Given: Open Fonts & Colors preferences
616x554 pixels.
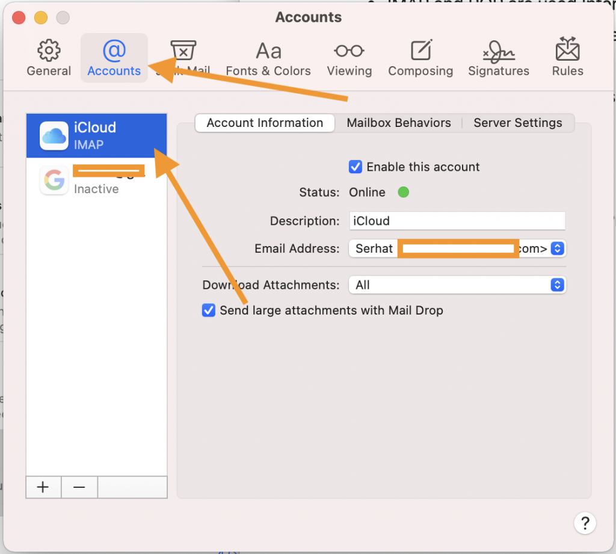Looking at the screenshot, I should (x=268, y=58).
